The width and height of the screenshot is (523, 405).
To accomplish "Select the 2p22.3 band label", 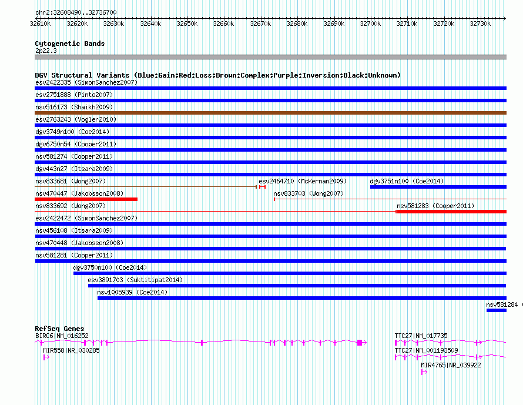I will [46, 51].
